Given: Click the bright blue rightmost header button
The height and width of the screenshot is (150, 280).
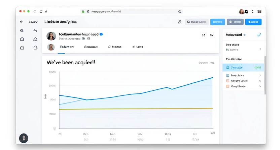Looking at the screenshot, I should click(x=253, y=22).
